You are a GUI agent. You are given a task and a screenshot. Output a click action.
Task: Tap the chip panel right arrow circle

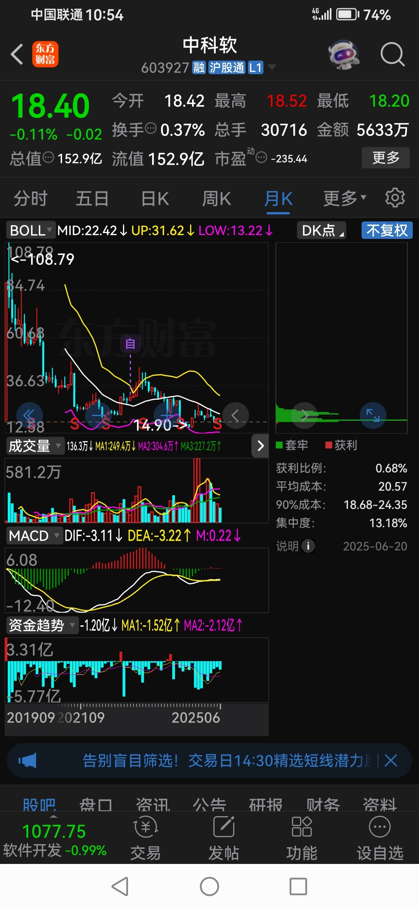pyautogui.click(x=304, y=415)
